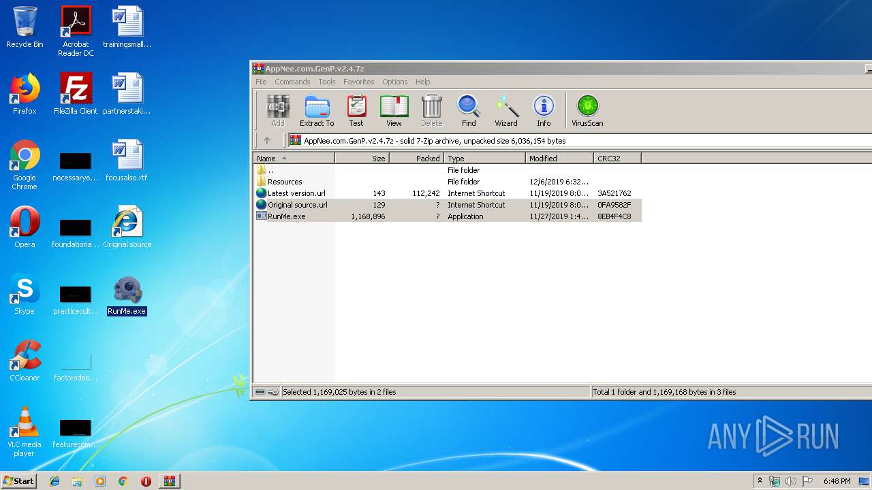Image resolution: width=872 pixels, height=490 pixels.
Task: Select Latest version.url in archive list
Action: click(448, 193)
